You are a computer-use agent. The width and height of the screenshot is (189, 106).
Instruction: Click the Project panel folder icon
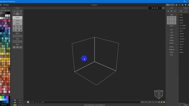click(181, 11)
